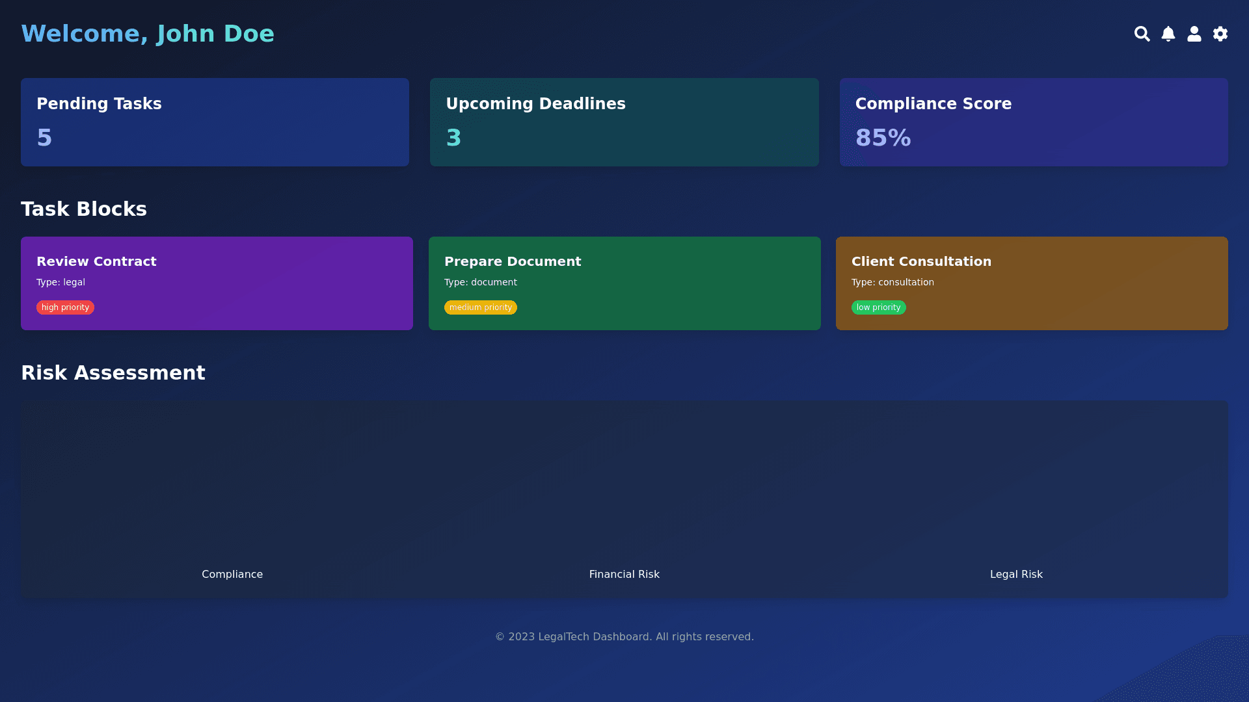Click the Welcome, John Doe heading

[148, 34]
